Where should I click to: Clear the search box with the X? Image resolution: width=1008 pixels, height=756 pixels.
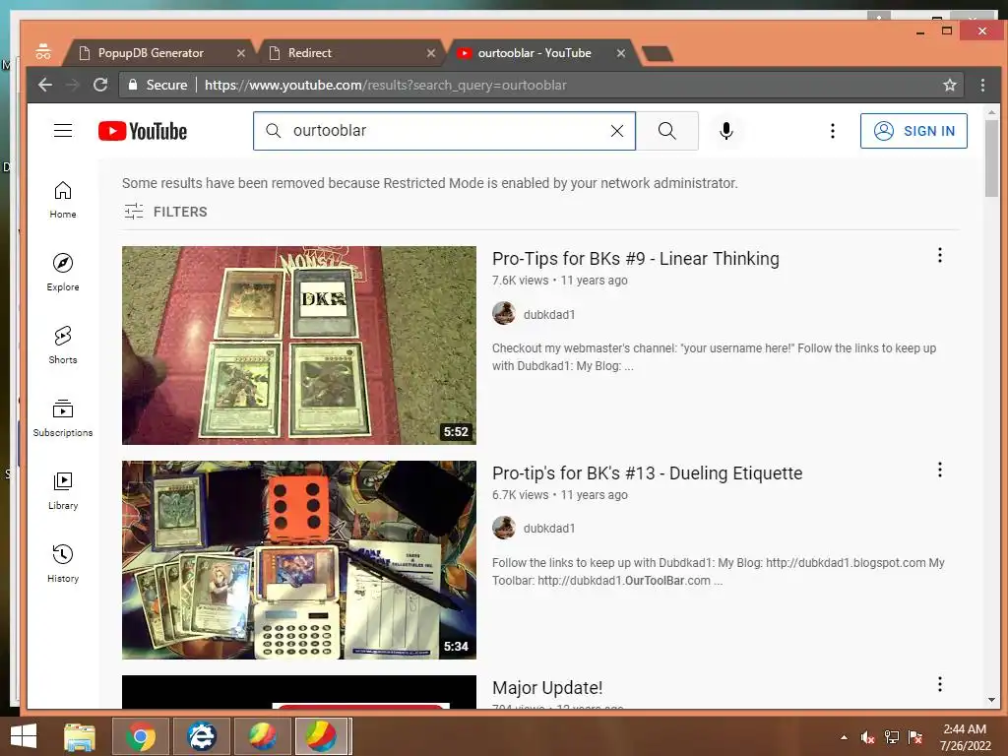pos(616,131)
